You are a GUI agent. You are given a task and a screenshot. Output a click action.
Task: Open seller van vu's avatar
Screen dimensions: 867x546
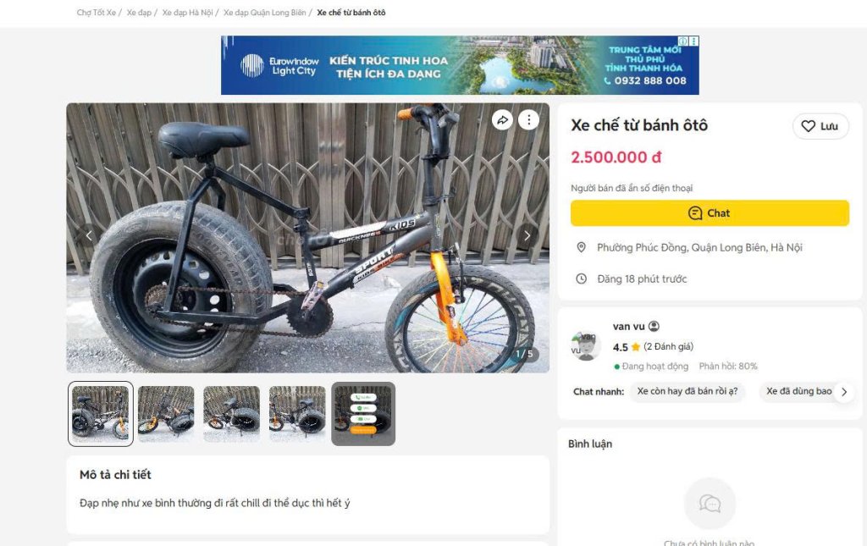pos(586,346)
